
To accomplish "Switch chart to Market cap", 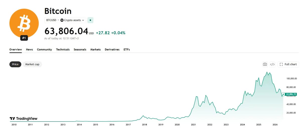I will [32, 64].
